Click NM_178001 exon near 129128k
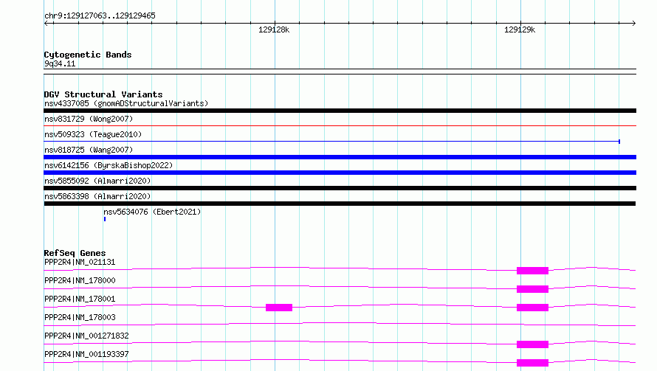Viewport: 657px width, 371px height. [279, 308]
